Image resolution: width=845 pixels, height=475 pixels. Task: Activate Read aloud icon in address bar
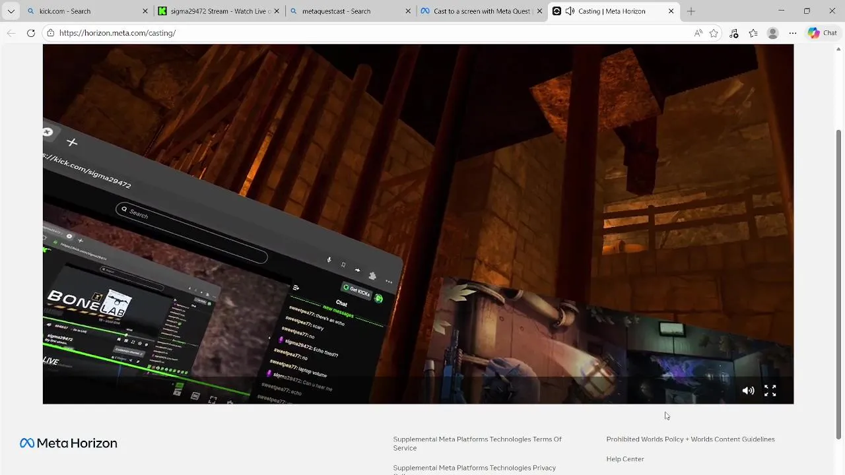[x=698, y=33]
